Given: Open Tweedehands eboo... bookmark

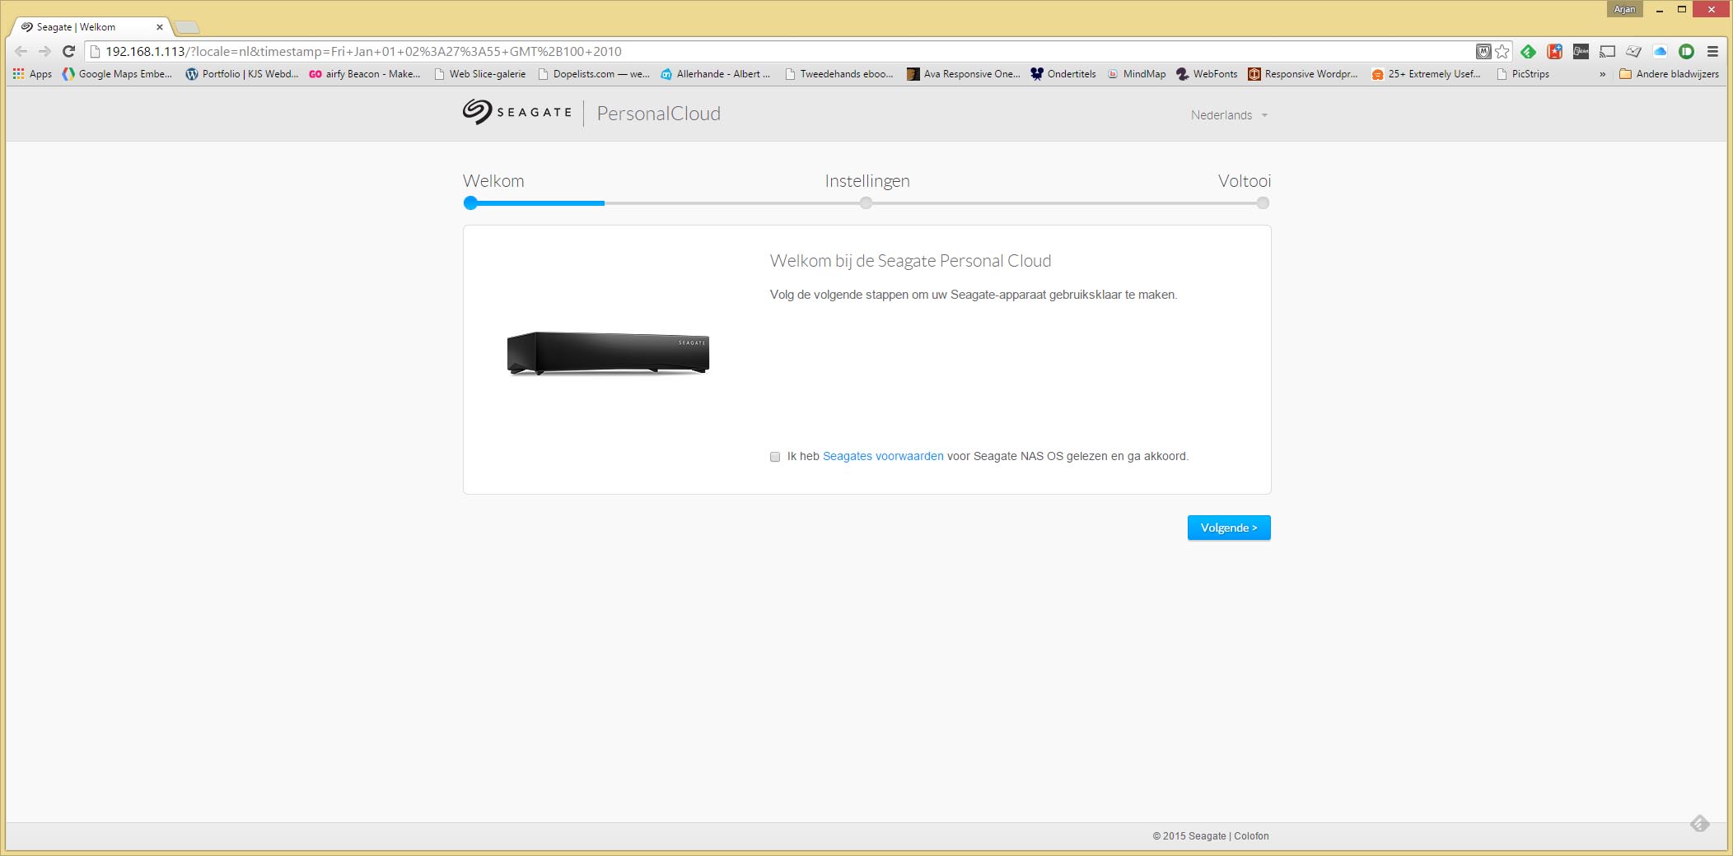Looking at the screenshot, I should (x=838, y=74).
